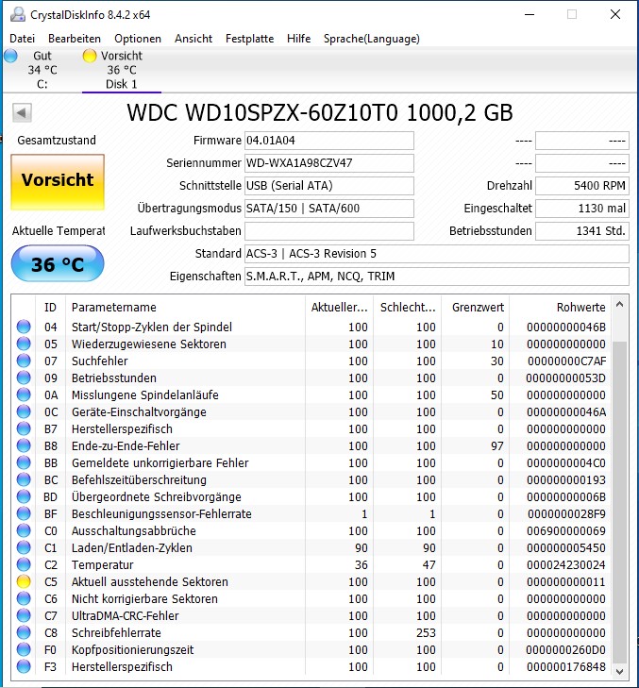The image size is (639, 688).
Task: Click the status icon for Wiederzugewiesene Sektoren
Action: [24, 344]
